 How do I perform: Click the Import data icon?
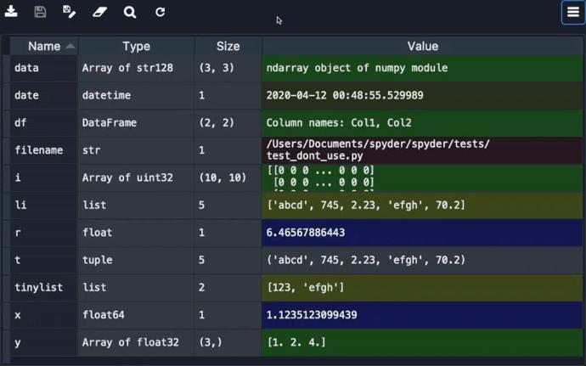point(12,12)
